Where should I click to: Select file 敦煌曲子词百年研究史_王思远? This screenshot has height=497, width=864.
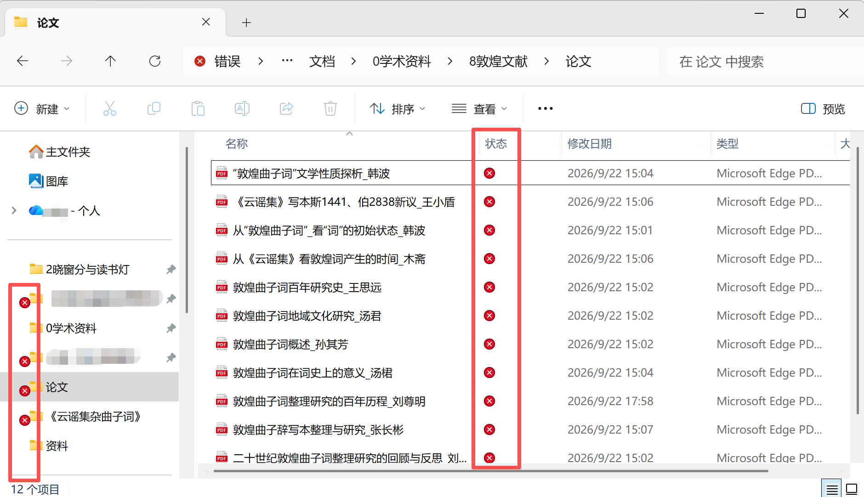click(x=307, y=288)
